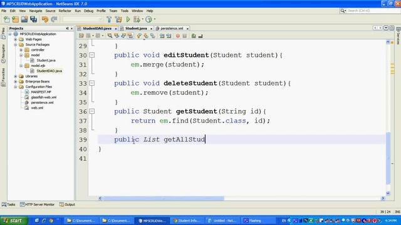Debug the main project from the toolbar
The image size is (401, 225).
pos(137,19)
